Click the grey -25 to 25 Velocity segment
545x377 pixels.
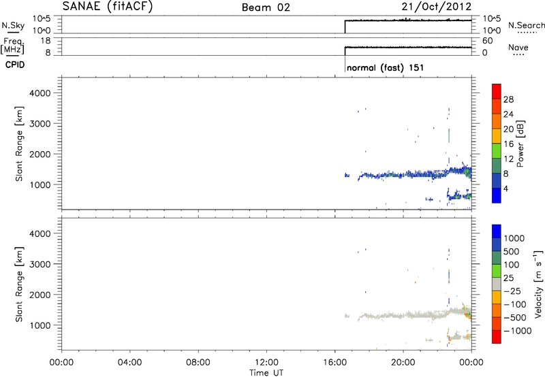click(x=497, y=284)
